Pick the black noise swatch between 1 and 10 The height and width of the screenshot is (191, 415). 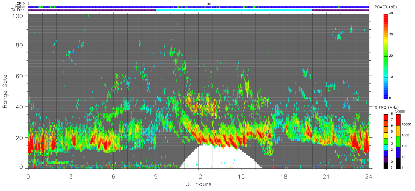coord(398,163)
